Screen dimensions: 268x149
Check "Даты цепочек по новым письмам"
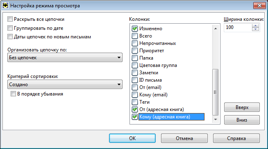pos(10,37)
